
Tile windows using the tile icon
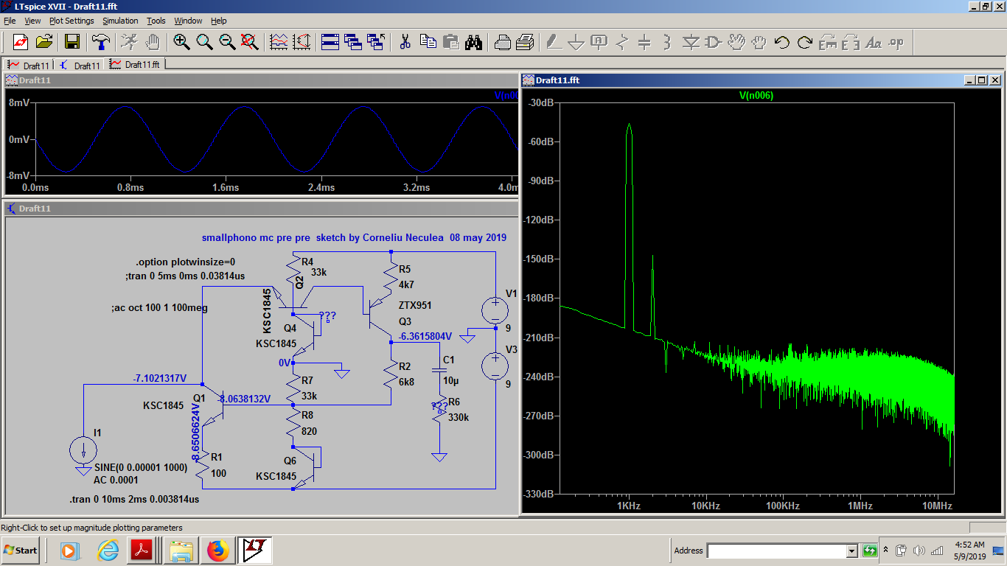click(330, 42)
